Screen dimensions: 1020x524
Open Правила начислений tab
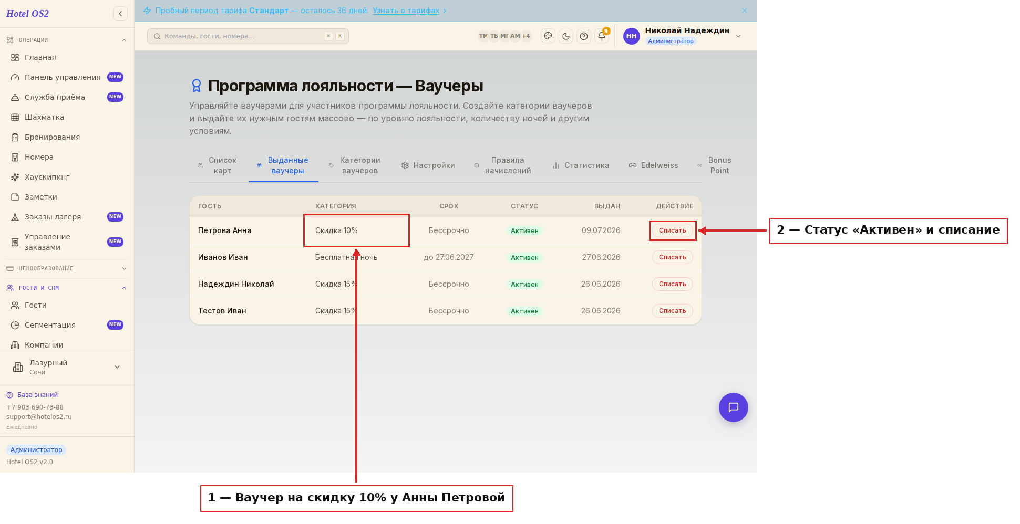point(503,165)
